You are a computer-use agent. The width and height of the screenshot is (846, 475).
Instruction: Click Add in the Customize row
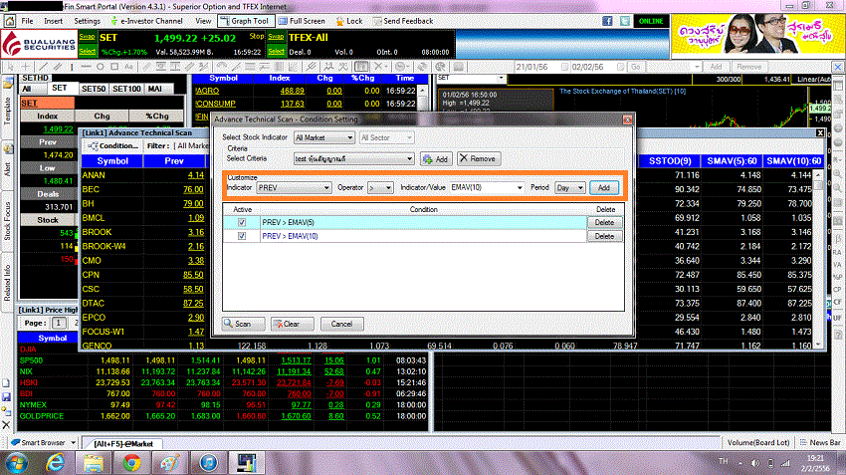pyautogui.click(x=604, y=187)
